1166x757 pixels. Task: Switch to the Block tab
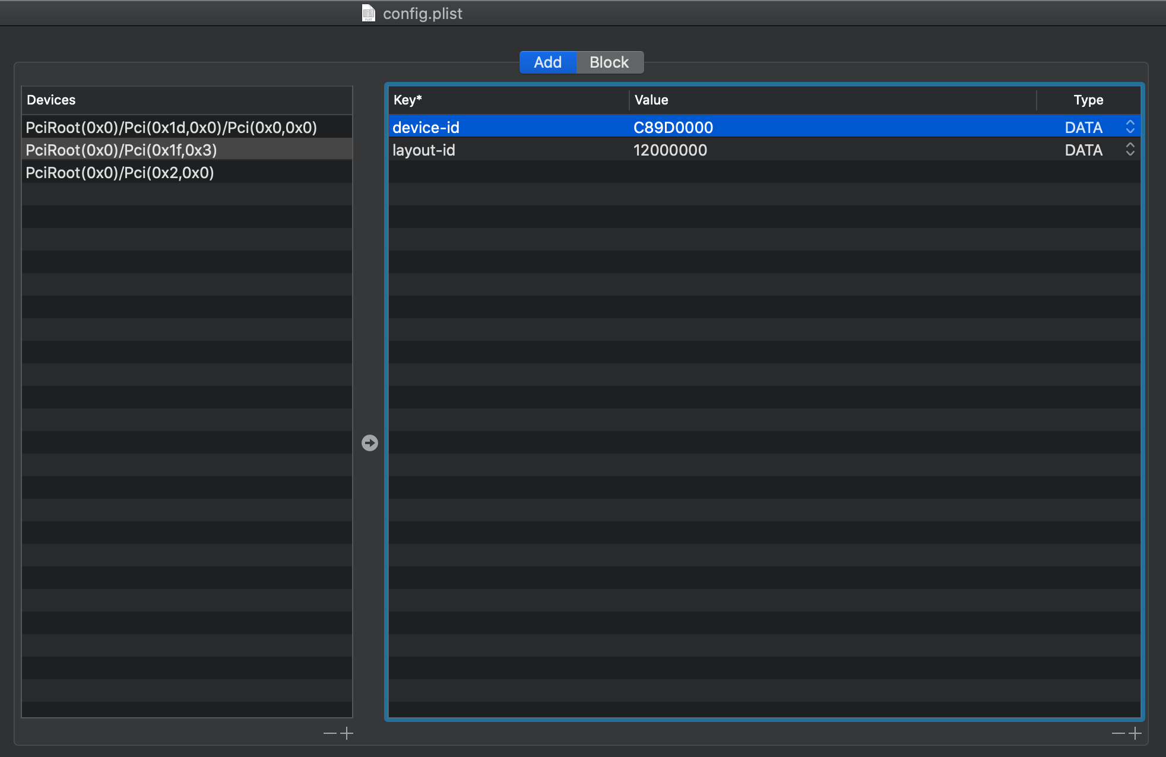click(610, 62)
